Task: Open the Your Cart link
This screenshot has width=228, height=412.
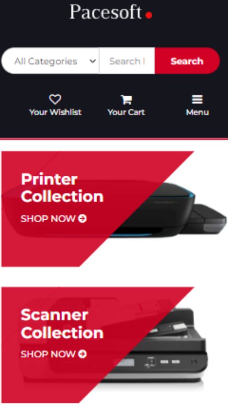Action: pyautogui.click(x=126, y=112)
